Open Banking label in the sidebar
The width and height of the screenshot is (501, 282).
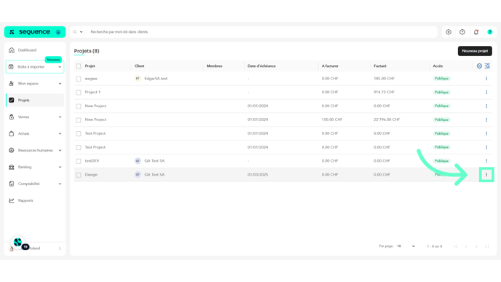pyautogui.click(x=25, y=167)
